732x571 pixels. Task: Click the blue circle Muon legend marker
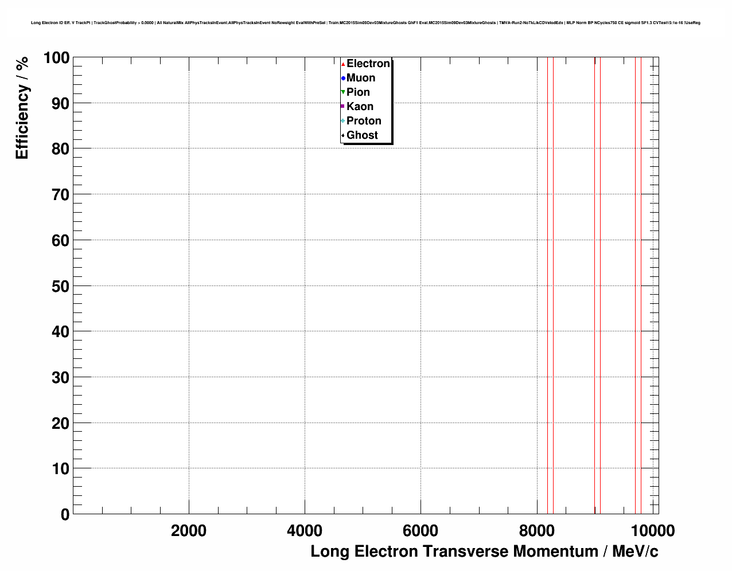343,78
